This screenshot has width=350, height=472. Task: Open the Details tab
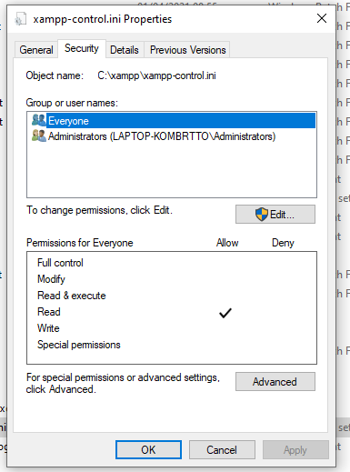[125, 50]
